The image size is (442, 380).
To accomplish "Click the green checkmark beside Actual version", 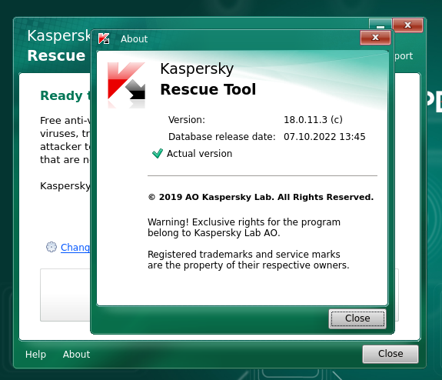I will (158, 154).
